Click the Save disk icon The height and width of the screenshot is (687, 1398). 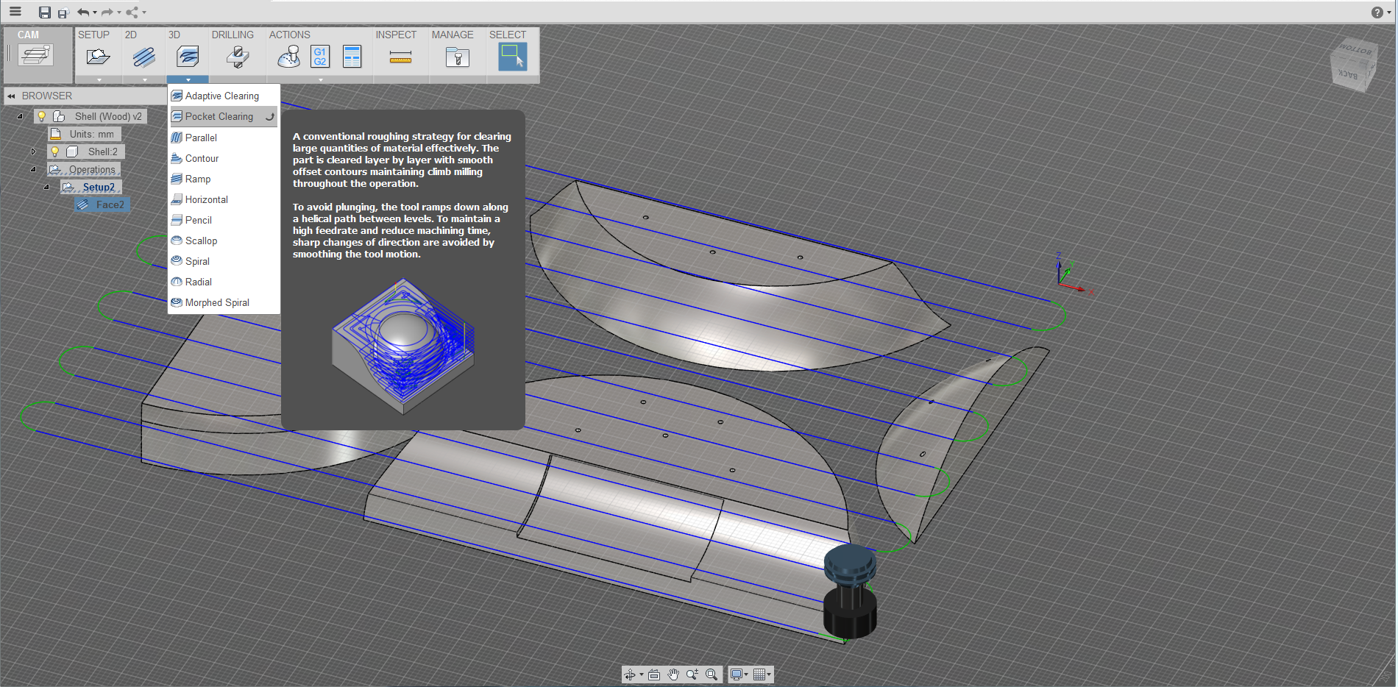click(x=45, y=13)
